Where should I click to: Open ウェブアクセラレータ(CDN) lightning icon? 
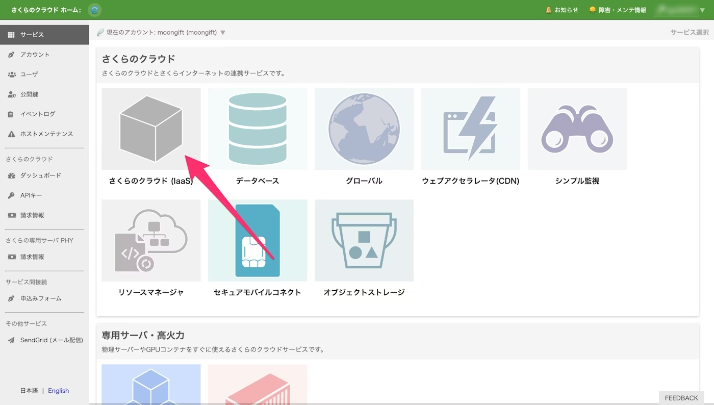[x=470, y=129]
